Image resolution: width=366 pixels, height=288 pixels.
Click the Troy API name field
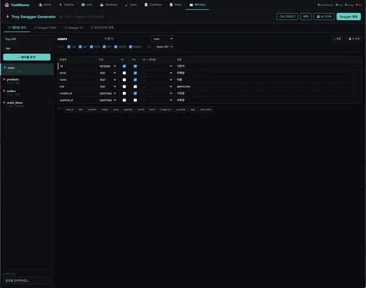pyautogui.click(x=27, y=39)
